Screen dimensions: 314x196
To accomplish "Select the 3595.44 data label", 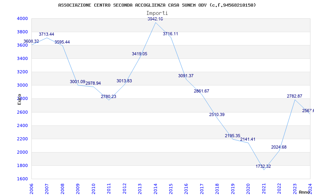I will tap(62, 42).
